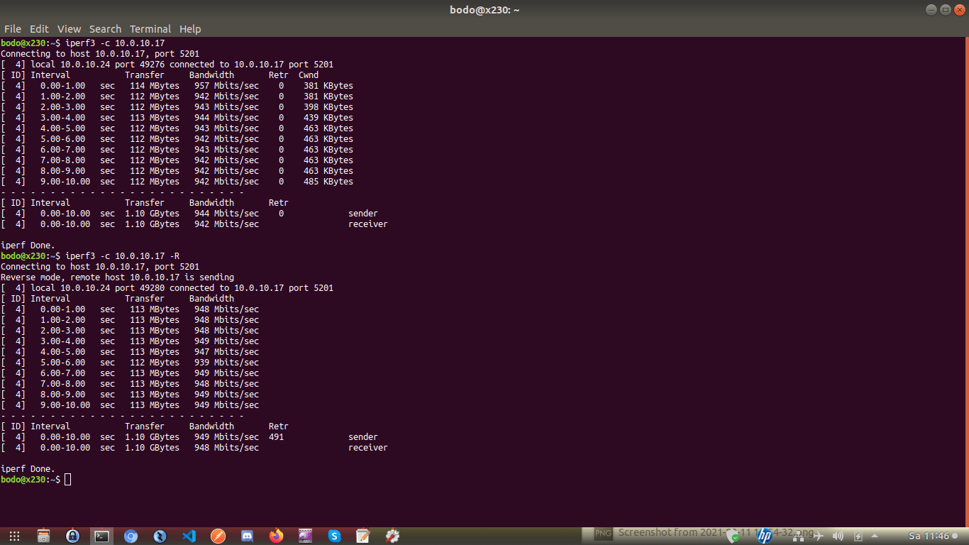Screen dimensions: 969x545
Task: Open the File menu
Action: (x=13, y=29)
